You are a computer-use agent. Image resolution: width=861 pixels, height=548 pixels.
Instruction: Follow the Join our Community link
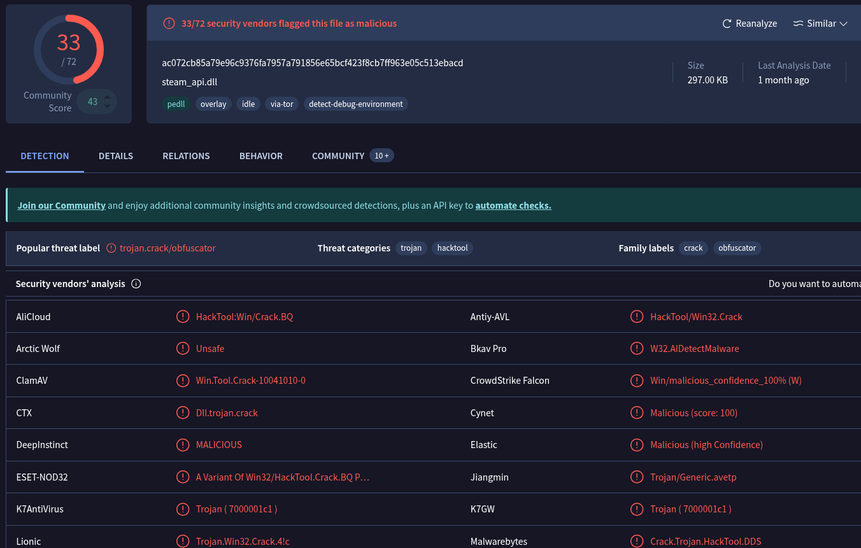point(62,206)
